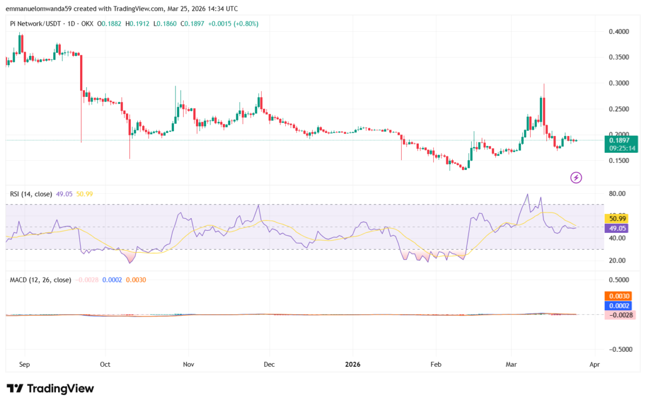Click the Sep label on the time axis
Screen dimensions: 646x405
tap(24, 364)
